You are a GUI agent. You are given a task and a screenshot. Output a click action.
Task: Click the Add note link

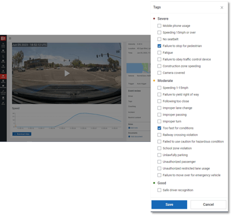(x=133, y=128)
